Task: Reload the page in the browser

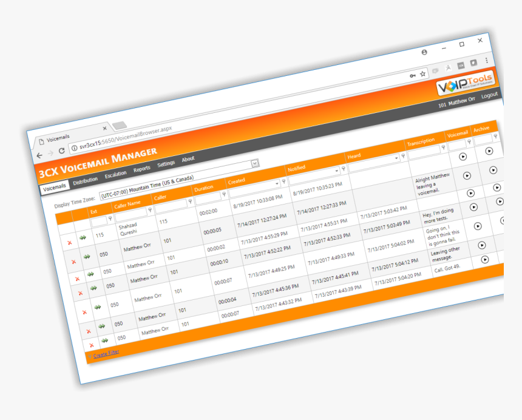Action: pos(61,151)
